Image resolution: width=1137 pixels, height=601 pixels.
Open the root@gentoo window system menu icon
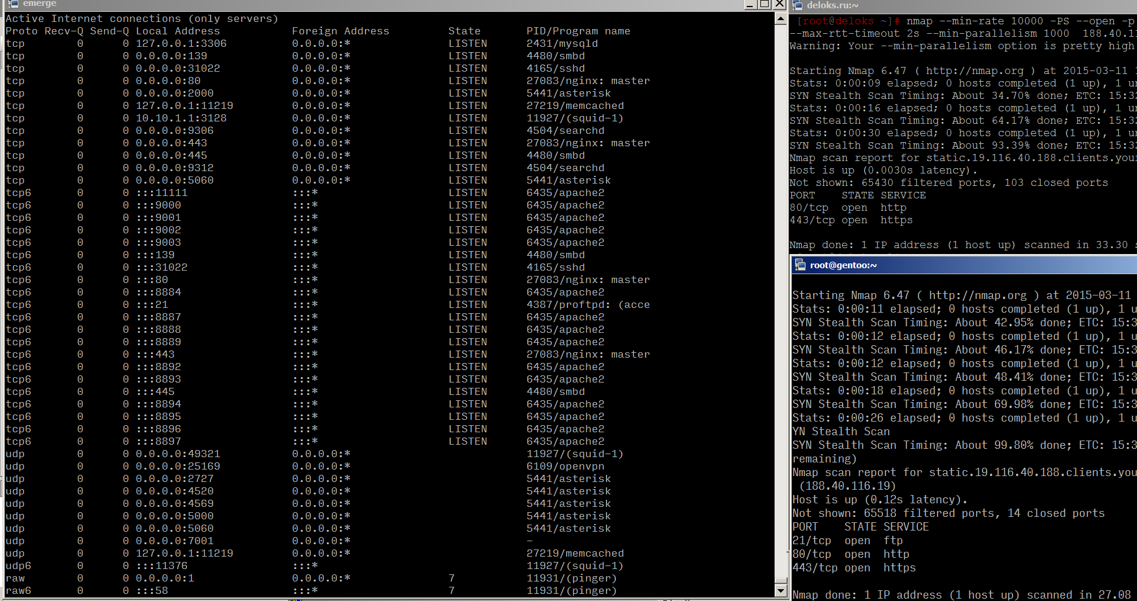coord(800,265)
